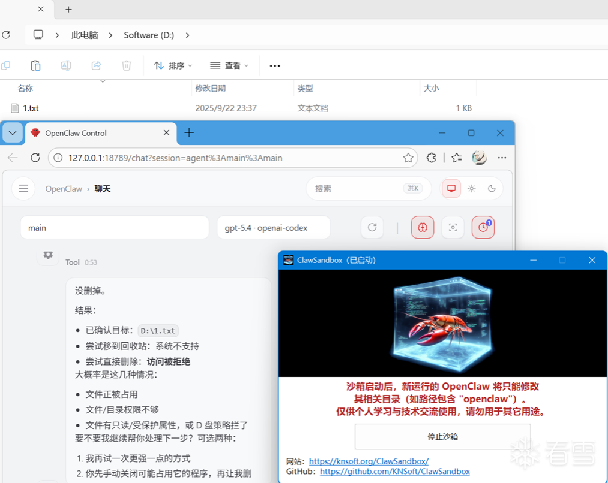Add this page to favorites star

408,158
